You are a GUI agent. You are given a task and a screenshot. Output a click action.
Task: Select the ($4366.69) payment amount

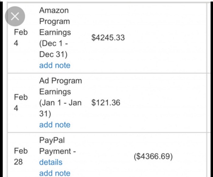(153, 156)
